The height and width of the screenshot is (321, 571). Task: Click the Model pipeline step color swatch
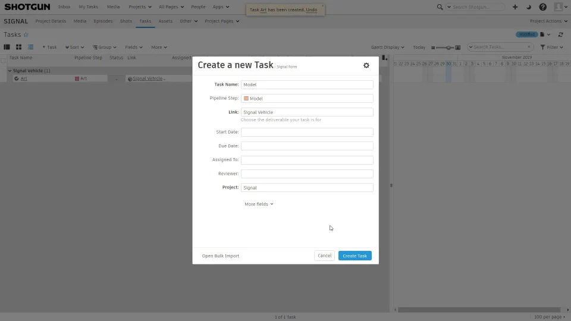246,99
